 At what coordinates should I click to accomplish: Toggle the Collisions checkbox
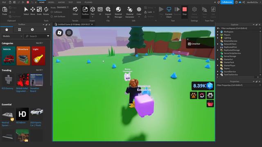tap(52, 12)
